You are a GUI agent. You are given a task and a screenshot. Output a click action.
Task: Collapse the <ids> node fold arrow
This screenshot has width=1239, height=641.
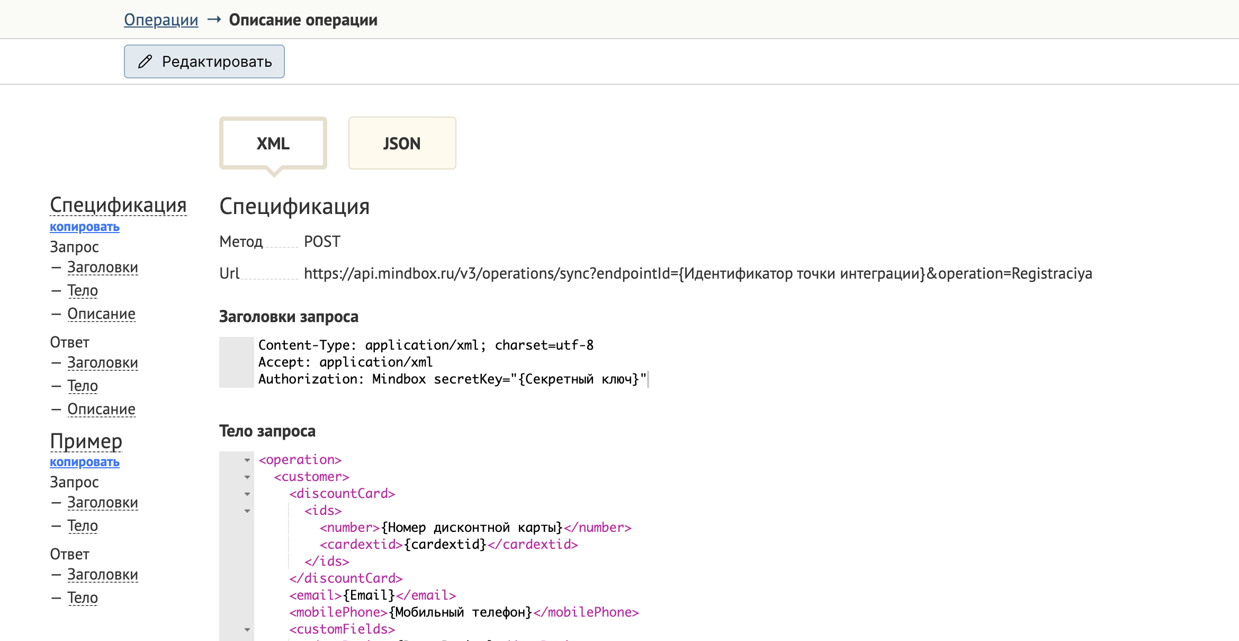coord(247,511)
